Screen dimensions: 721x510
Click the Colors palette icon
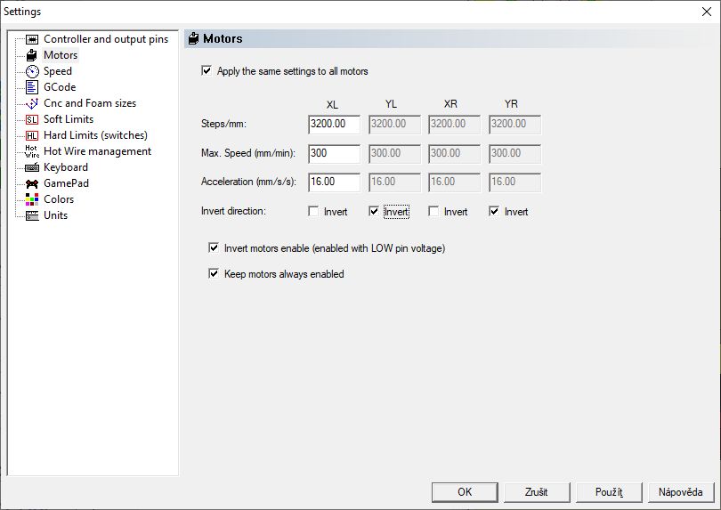(32, 199)
